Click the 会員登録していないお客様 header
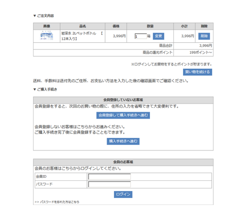Image resolution: width=246 pixels, height=218 pixels. [x=123, y=100]
